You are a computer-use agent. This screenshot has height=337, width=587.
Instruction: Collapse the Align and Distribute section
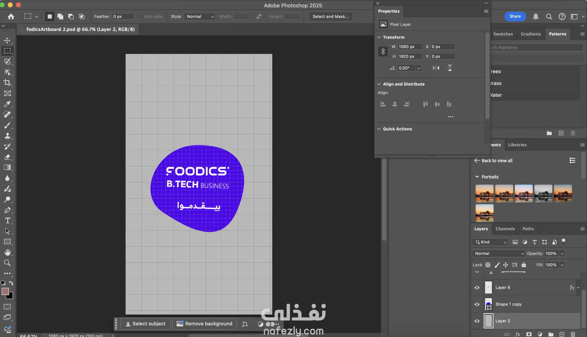[379, 84]
